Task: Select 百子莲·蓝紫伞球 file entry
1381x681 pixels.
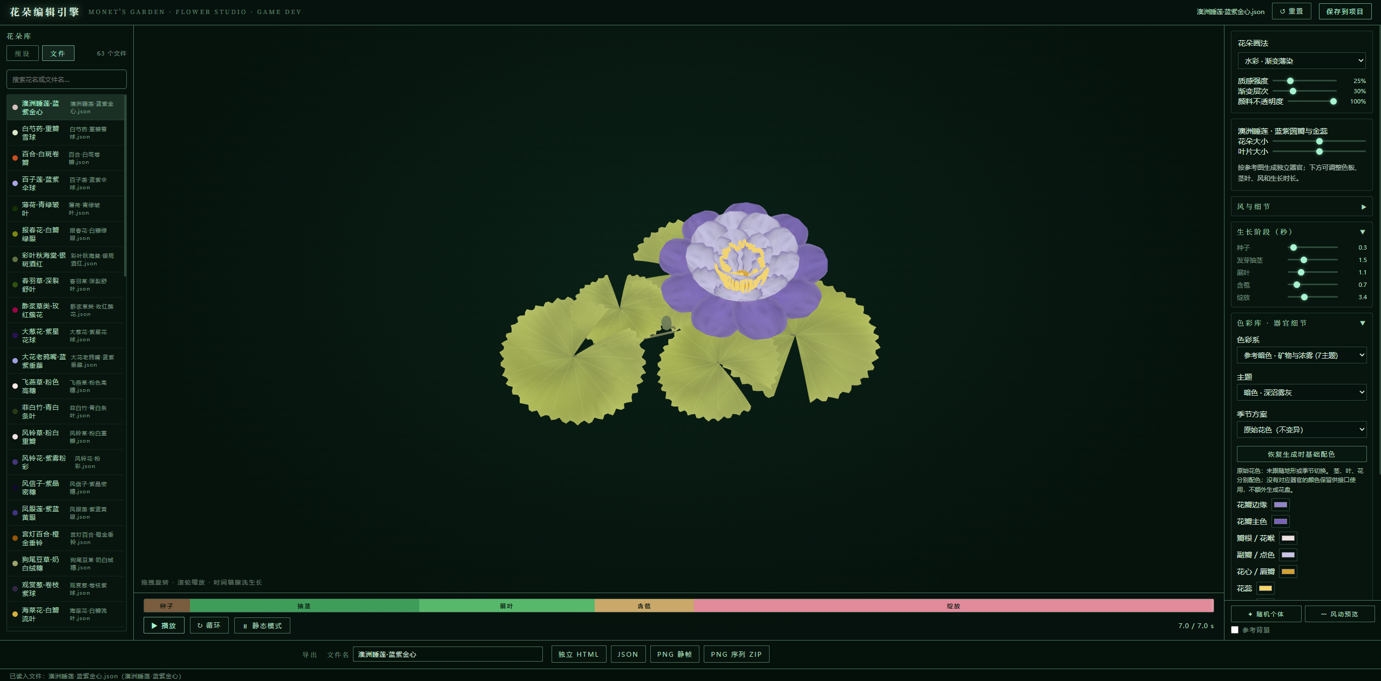Action: [65, 183]
